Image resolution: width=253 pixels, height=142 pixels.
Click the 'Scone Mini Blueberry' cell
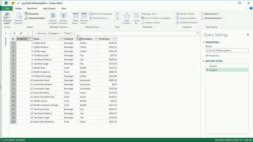(x=48, y=122)
